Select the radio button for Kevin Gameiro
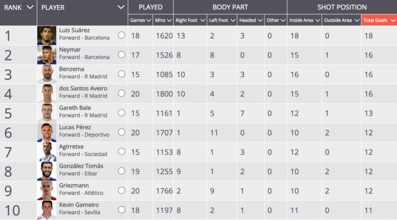Image resolution: width=397 pixels, height=220 pixels. (122, 210)
